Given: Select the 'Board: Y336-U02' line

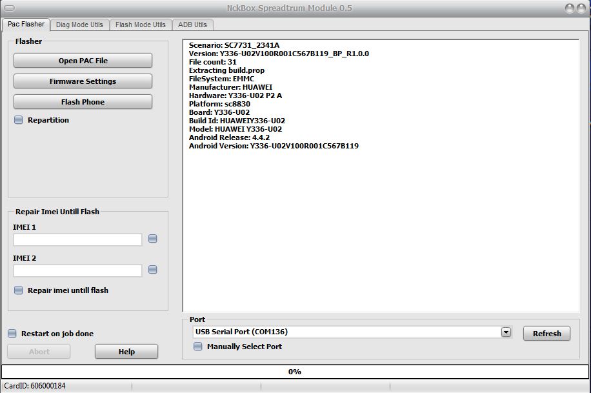Looking at the screenshot, I should click(219, 112).
